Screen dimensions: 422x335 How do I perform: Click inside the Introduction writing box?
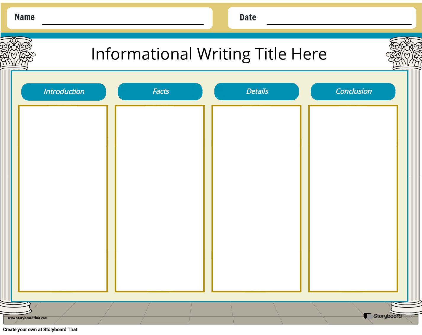(63, 199)
